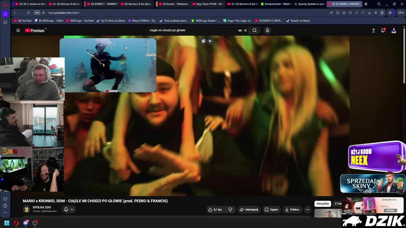The width and height of the screenshot is (406, 228).
Task: Open find-in-page search icon in toolbar
Action: (331, 13)
